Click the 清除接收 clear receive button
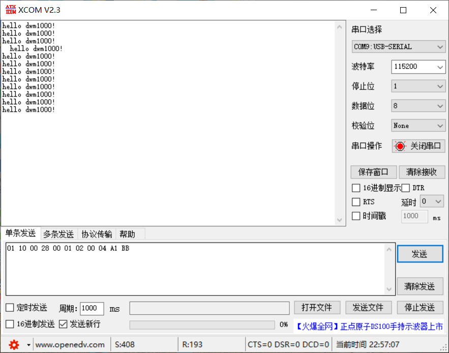This screenshot has height=353, width=449. [x=422, y=172]
